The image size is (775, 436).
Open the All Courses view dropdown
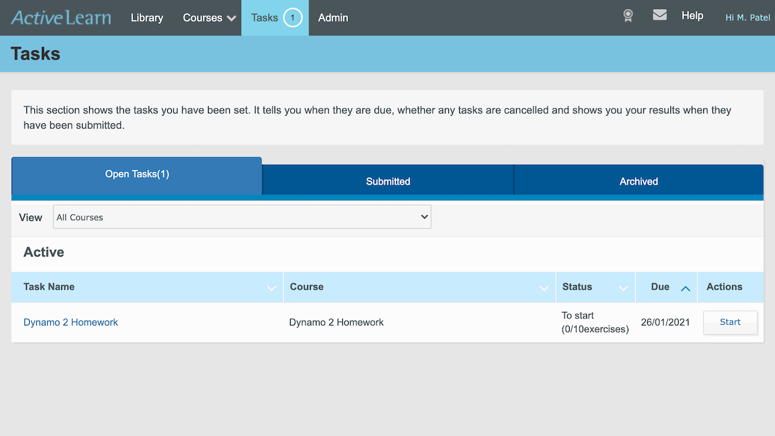[x=242, y=217]
